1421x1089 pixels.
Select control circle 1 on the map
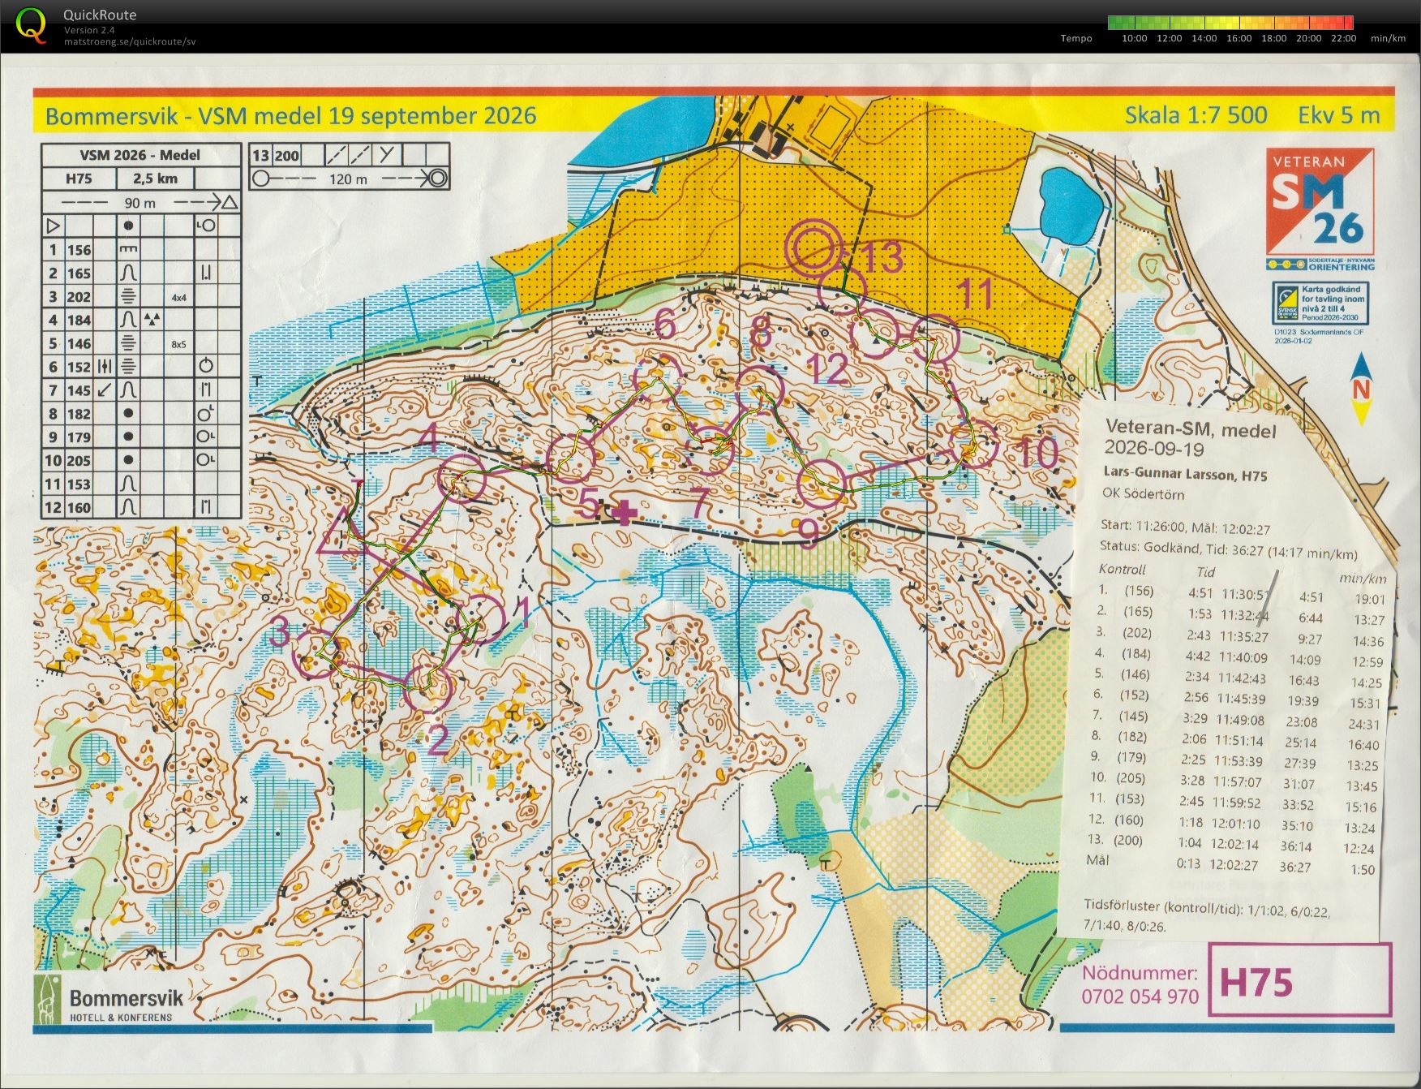coord(481,619)
